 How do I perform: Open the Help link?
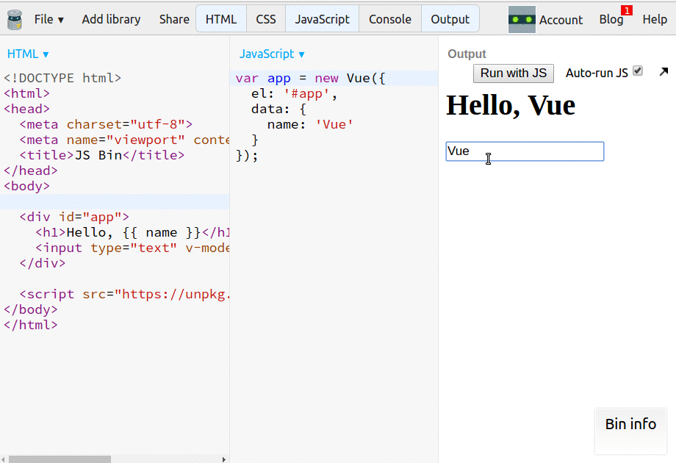tap(655, 19)
